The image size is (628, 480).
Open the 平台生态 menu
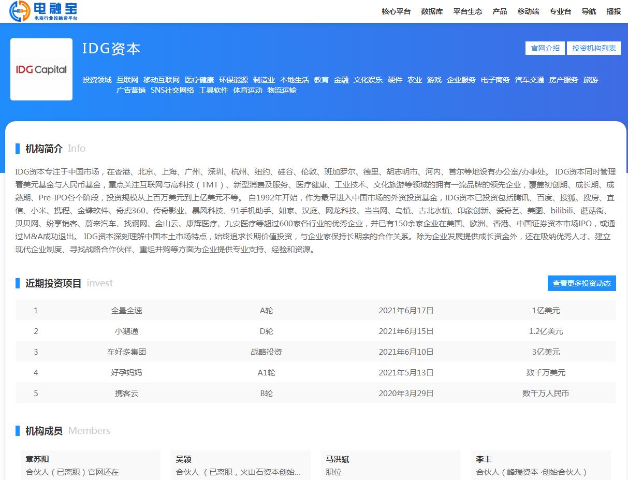pos(468,11)
